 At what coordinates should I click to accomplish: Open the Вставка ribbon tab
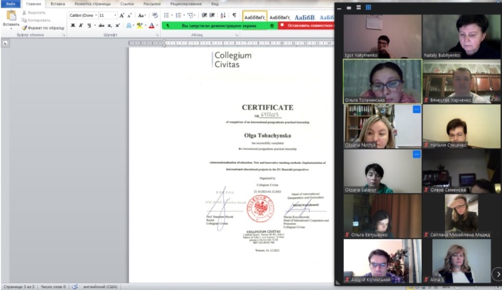[x=57, y=4]
